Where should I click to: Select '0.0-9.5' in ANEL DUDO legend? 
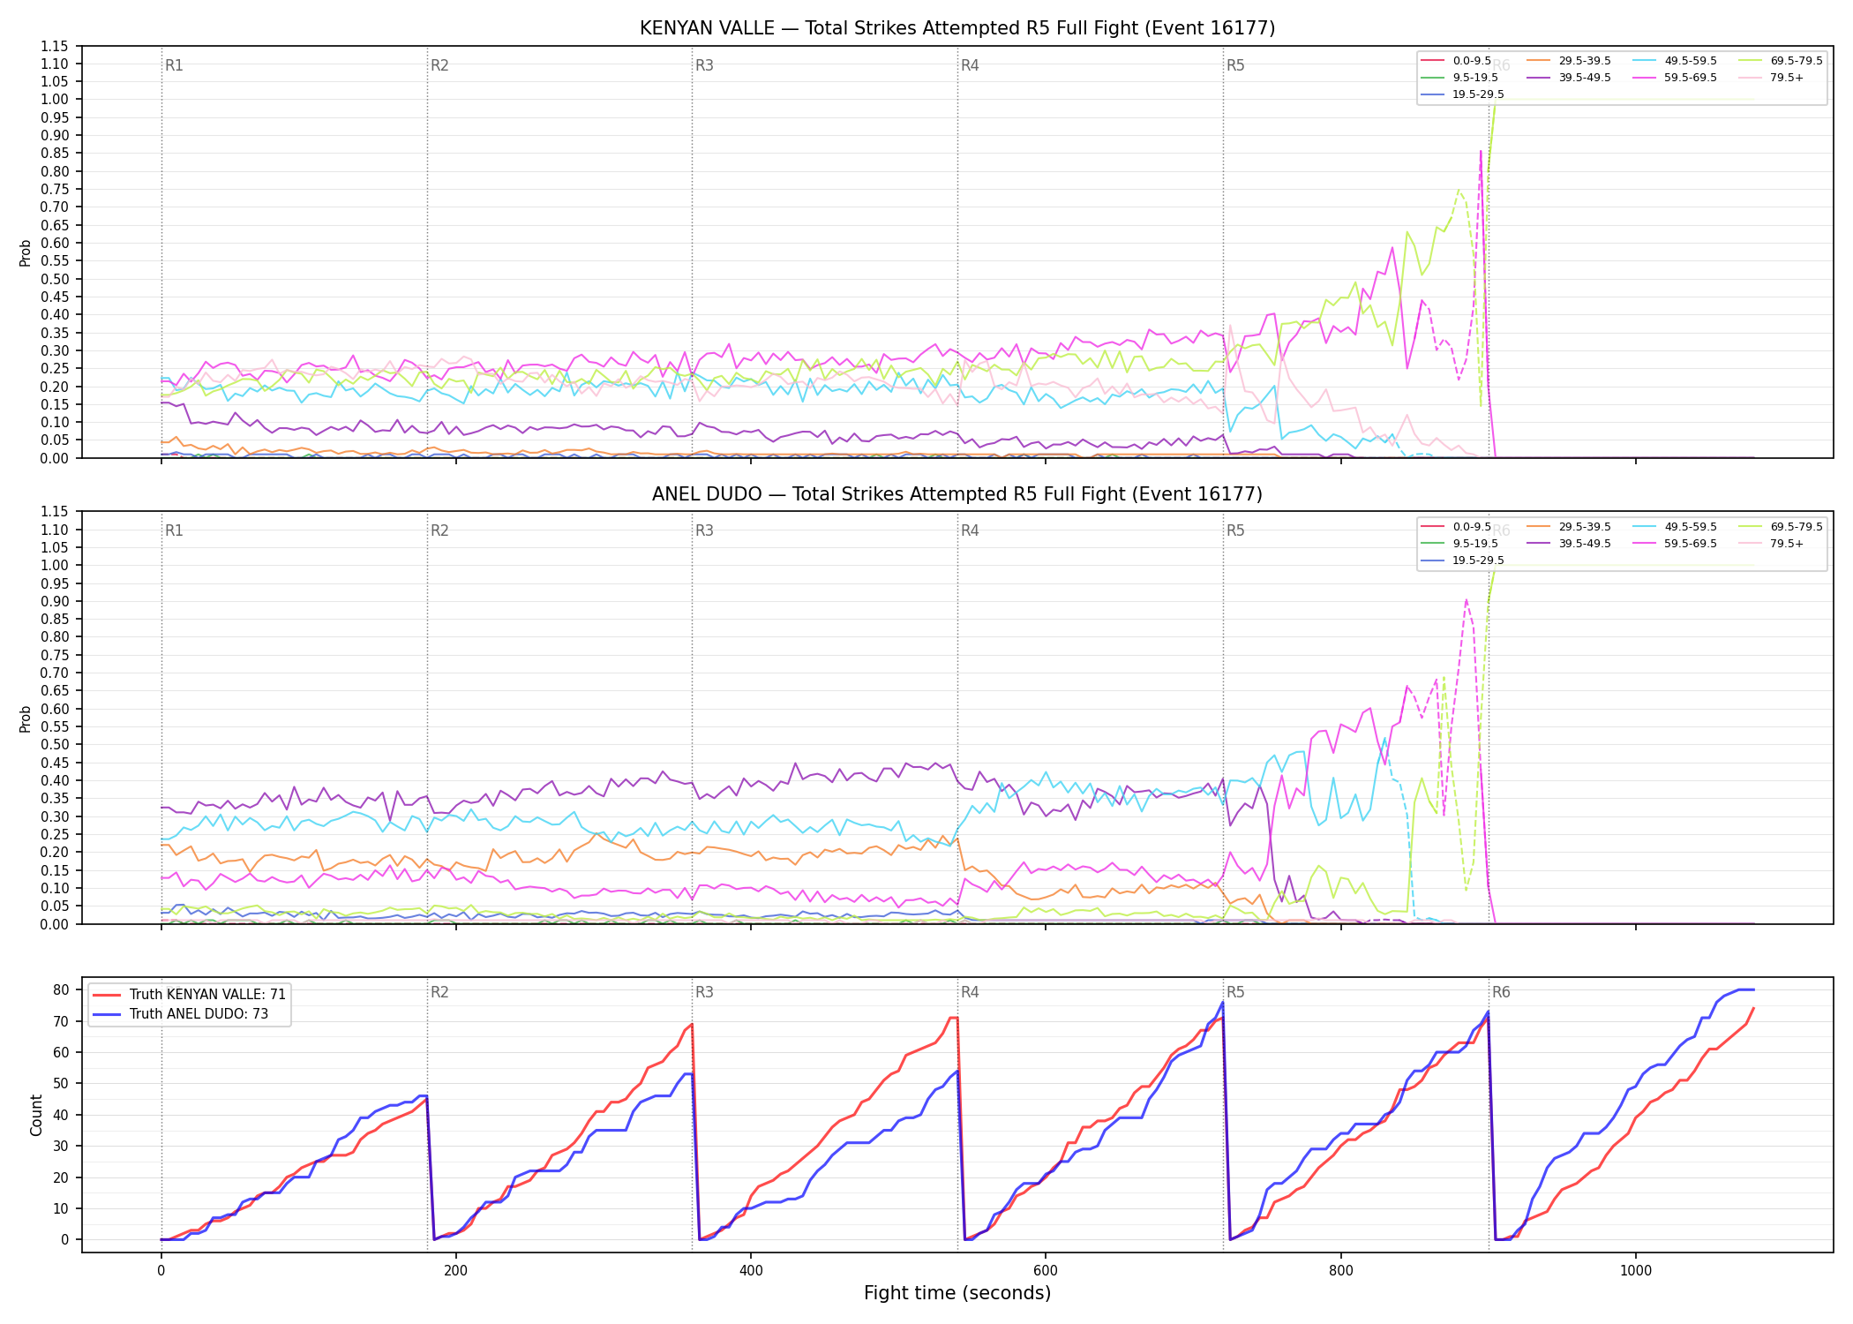tap(1472, 527)
